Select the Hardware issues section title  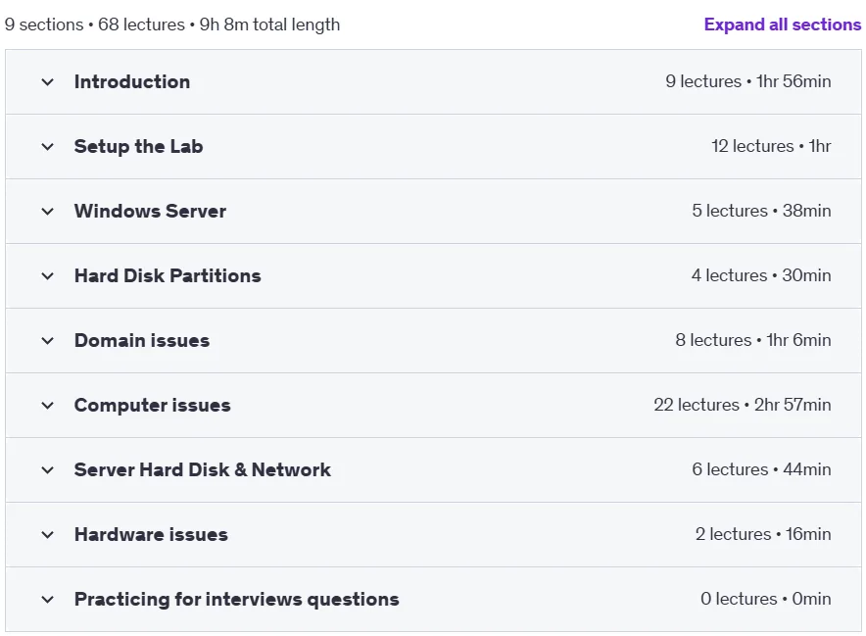(151, 534)
